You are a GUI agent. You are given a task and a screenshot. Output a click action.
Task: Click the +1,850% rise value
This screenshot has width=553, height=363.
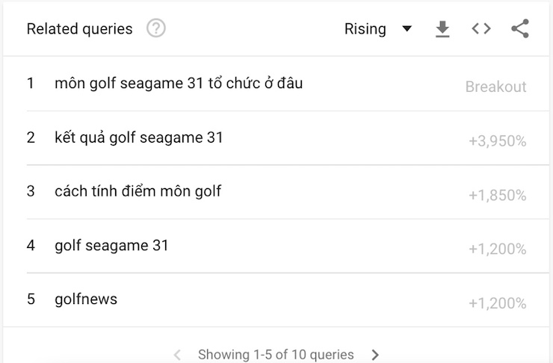[x=498, y=195]
